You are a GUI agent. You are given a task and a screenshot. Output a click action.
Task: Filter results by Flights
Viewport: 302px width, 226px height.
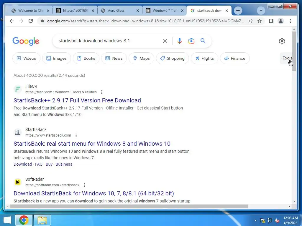(x=204, y=58)
